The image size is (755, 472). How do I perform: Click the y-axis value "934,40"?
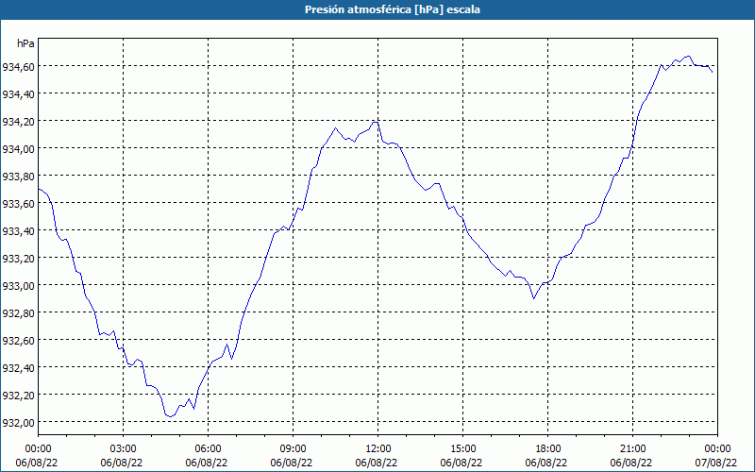pos(18,93)
